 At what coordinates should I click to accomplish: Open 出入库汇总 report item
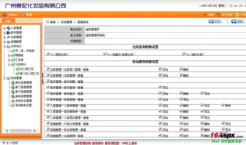(26, 69)
